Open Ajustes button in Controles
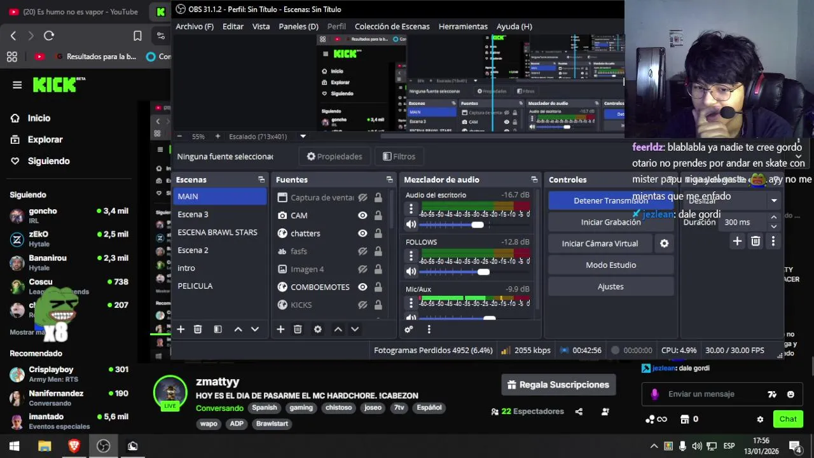Image resolution: width=814 pixels, height=458 pixels. point(610,287)
